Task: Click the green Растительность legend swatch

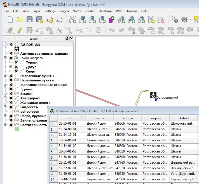Action: tap(17, 129)
